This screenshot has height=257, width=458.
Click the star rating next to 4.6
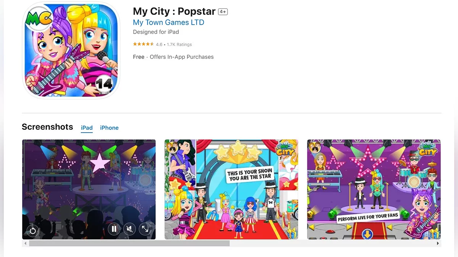[144, 44]
